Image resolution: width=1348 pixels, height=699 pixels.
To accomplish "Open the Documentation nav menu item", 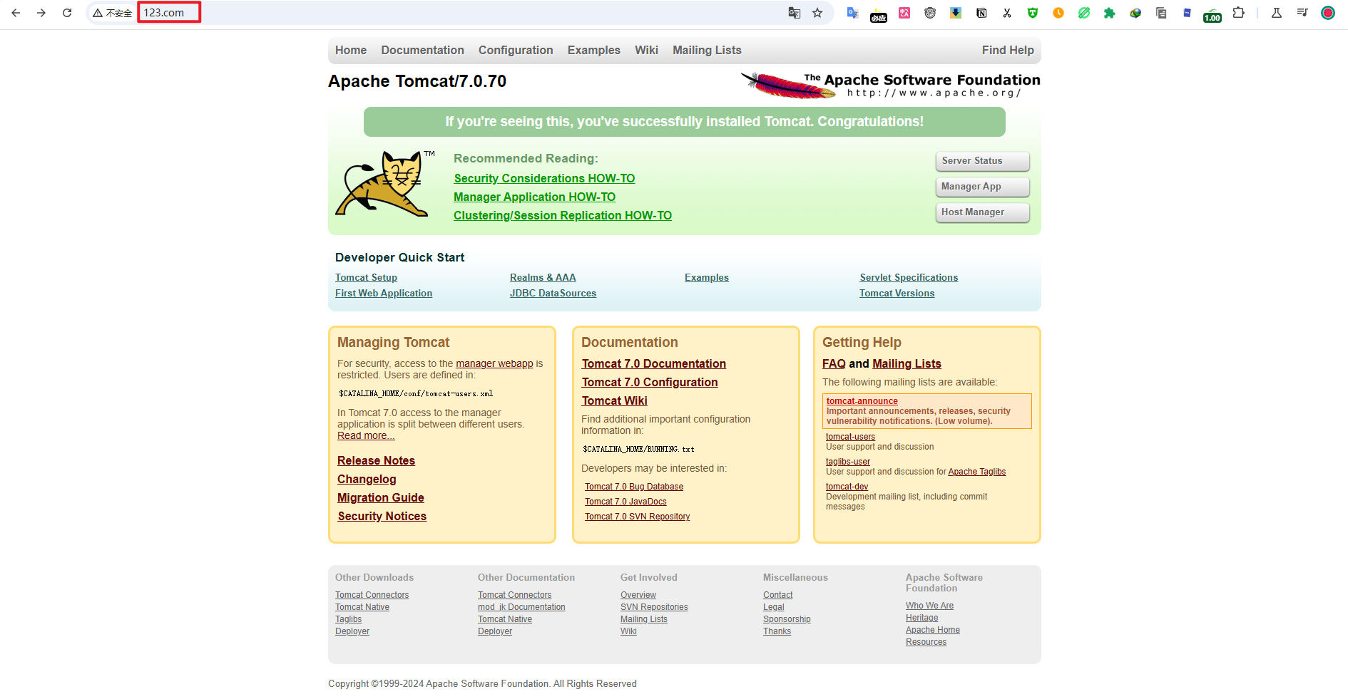I will tap(422, 50).
